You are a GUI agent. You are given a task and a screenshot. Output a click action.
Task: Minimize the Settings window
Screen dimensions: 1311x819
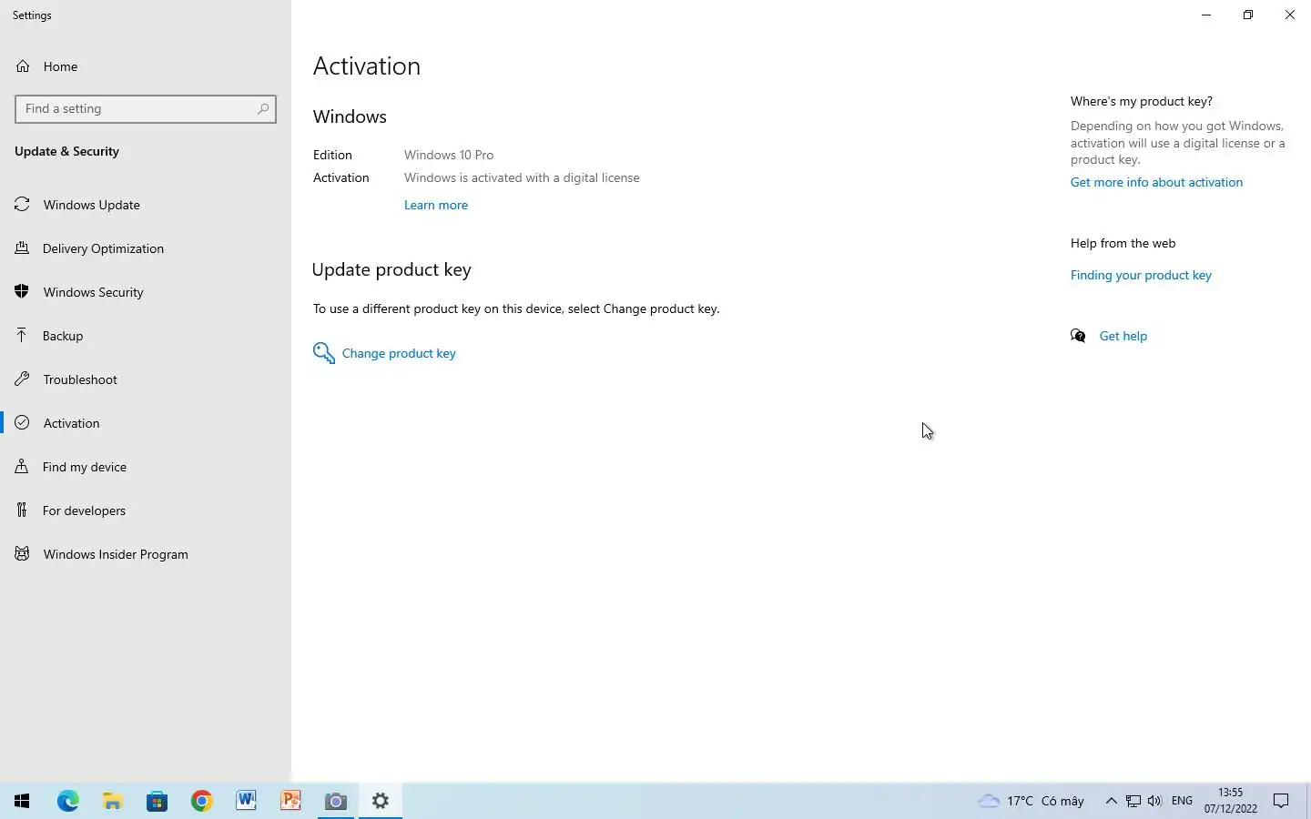coord(1206,15)
